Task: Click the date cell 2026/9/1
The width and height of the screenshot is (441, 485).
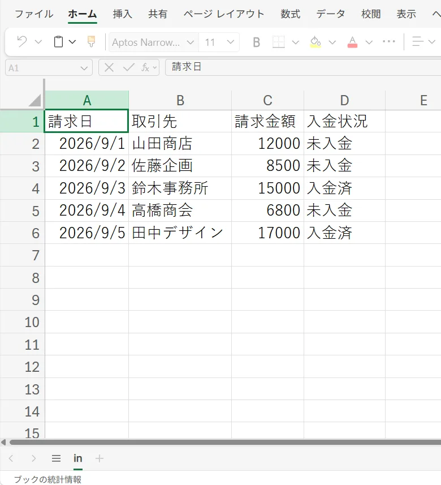Action: click(x=87, y=144)
